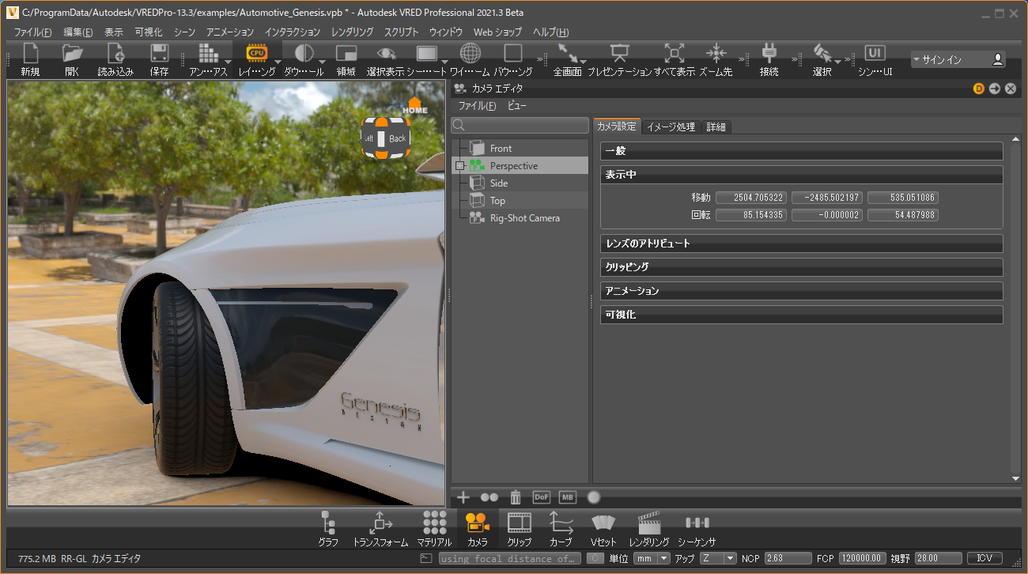Add a camera with the plus icon
Viewport: 1028px width, 574px height.
463,497
